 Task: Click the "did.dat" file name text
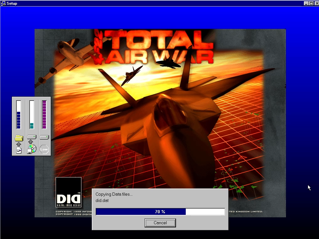pos(102,201)
